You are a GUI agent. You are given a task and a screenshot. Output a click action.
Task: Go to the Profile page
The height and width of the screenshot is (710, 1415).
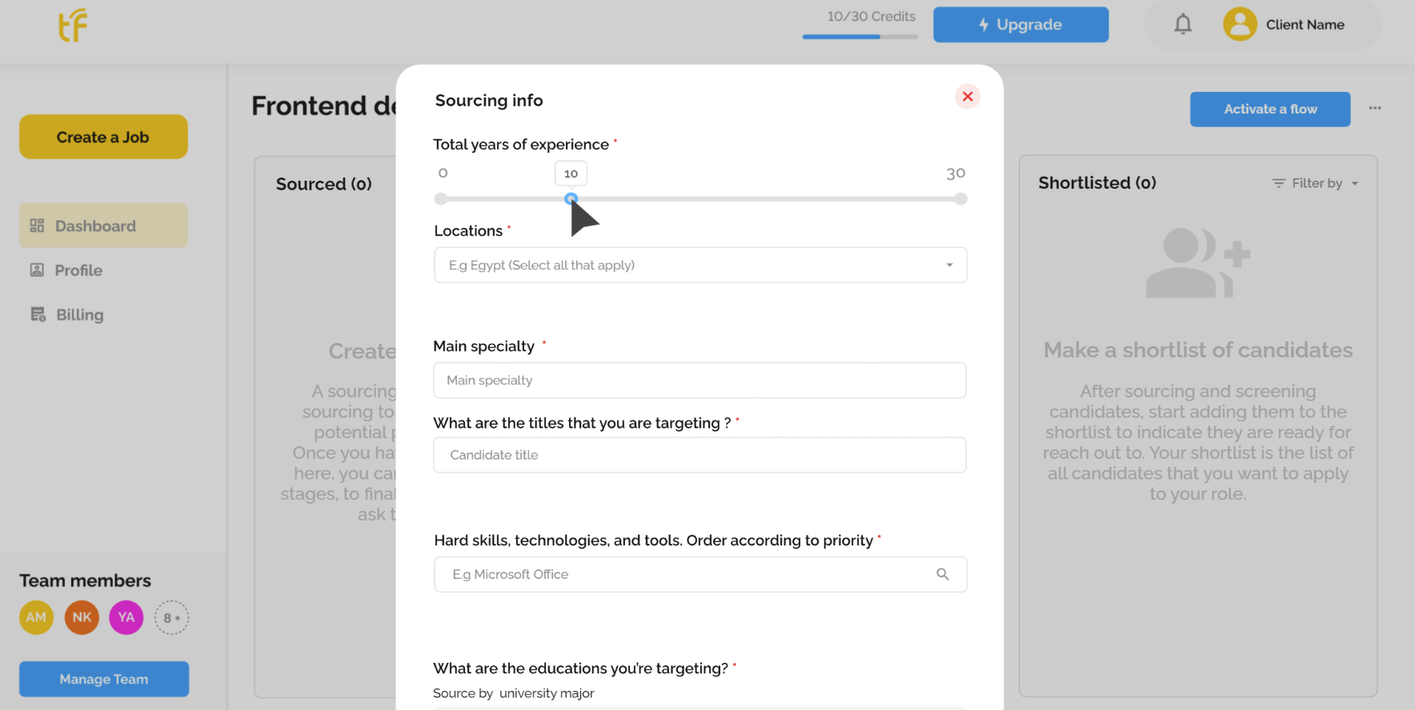tap(78, 270)
